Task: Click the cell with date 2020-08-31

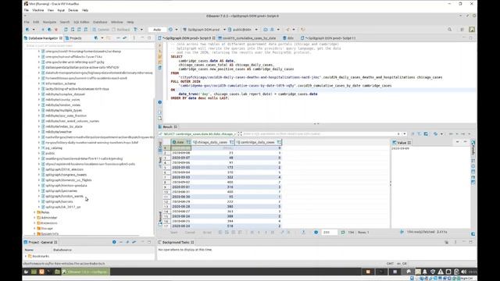Action: pos(180,192)
